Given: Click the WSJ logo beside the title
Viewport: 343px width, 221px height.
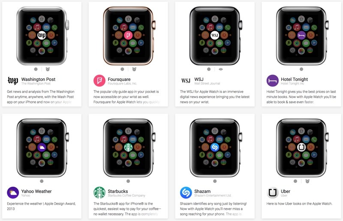Looking at the screenshot, I should 186,81.
